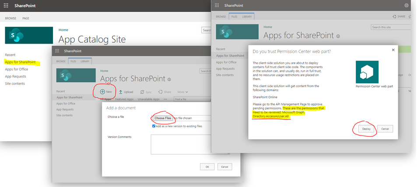Select Apps for Office in middle window sidebar

pyautogui.click(x=66, y=104)
